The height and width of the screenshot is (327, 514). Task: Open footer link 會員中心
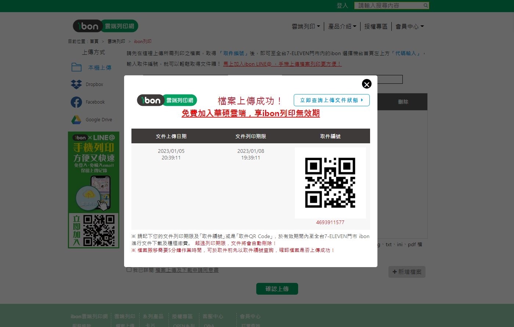click(x=250, y=316)
